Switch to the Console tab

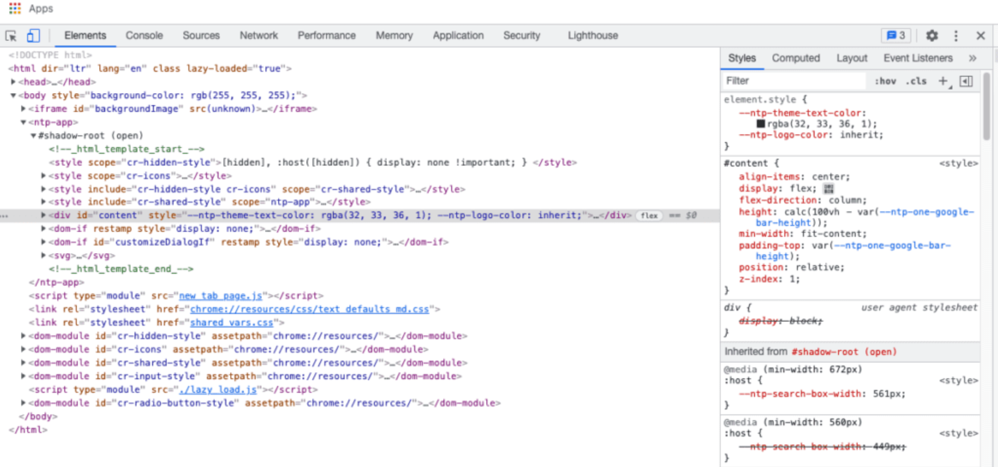tap(144, 36)
